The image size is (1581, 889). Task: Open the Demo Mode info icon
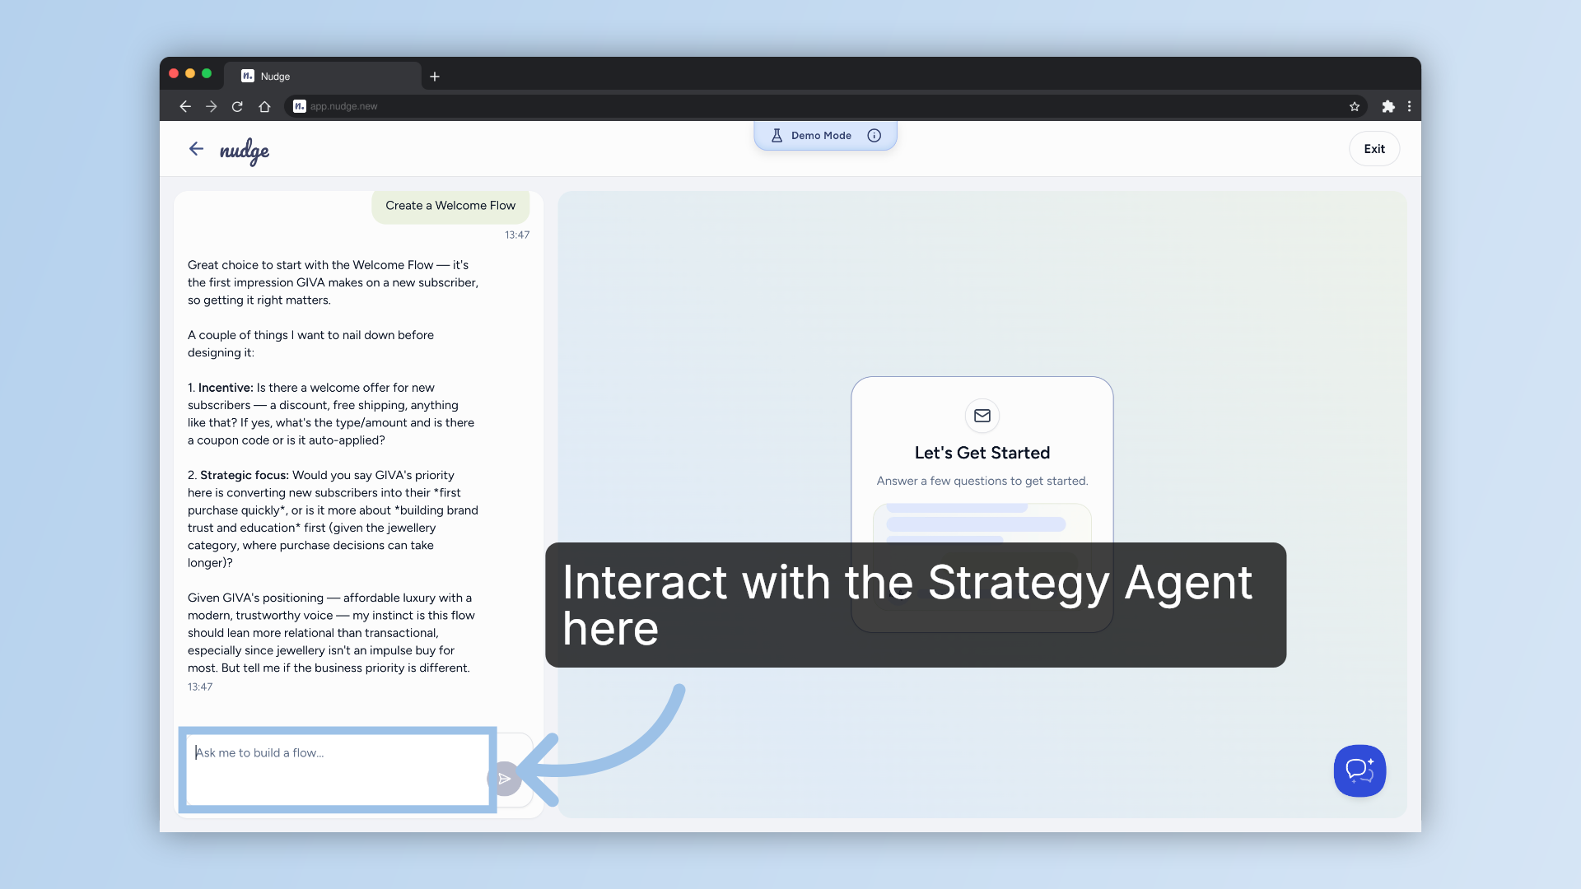coord(874,136)
